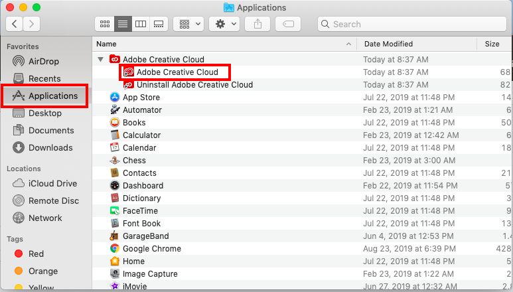The image size is (513, 292).
Task: Select the Contacts icon
Action: coord(115,173)
